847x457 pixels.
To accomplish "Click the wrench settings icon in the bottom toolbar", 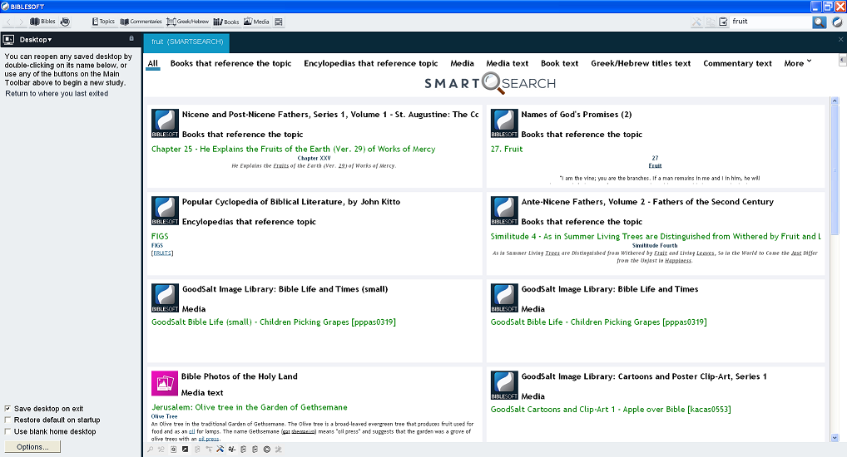I will click(x=279, y=450).
